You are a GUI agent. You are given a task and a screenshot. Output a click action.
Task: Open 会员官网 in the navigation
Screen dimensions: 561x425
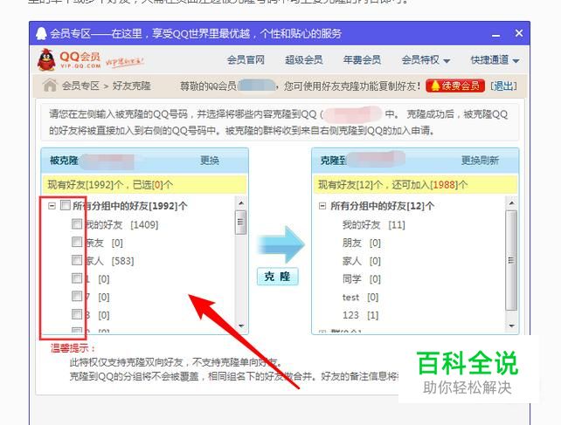[246, 60]
